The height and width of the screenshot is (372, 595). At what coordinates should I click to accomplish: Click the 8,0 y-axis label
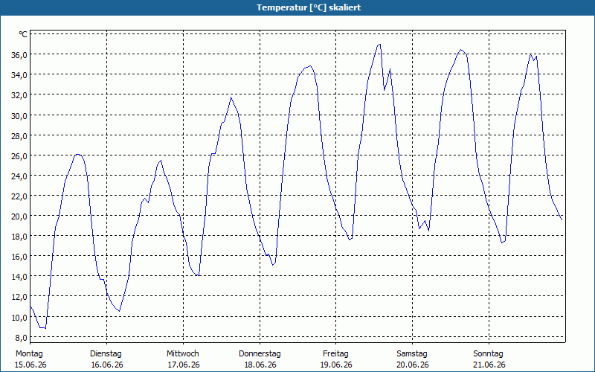pos(21,337)
